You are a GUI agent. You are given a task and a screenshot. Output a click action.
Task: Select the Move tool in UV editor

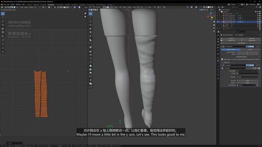3,21
